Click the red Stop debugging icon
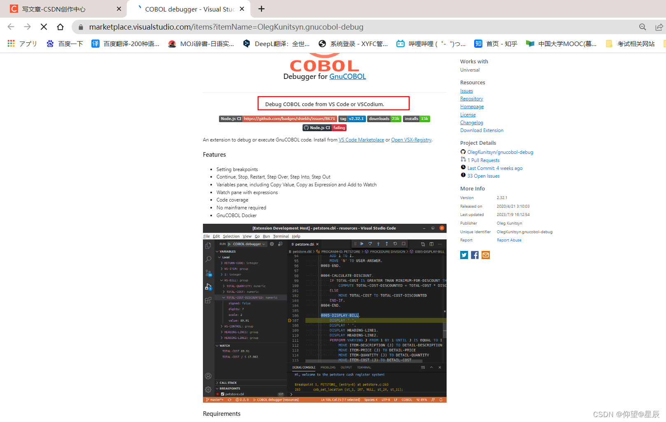Screen dimensions: 666x422 (403, 243)
